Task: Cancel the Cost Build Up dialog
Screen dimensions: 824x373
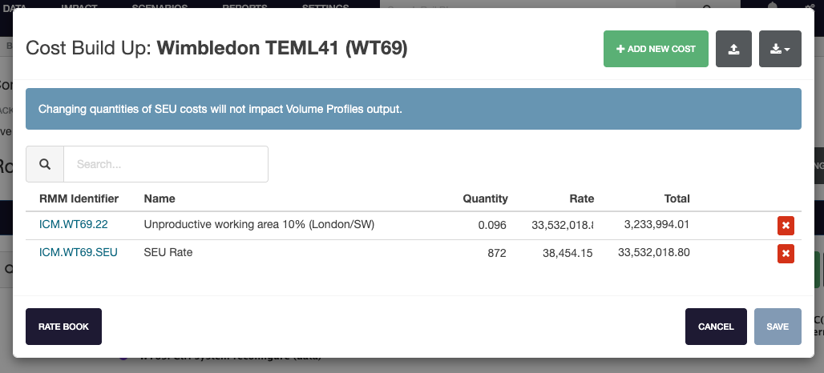Action: tap(716, 327)
